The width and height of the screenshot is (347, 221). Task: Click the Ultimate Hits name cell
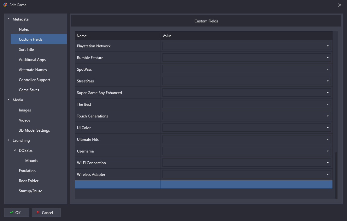coord(118,139)
